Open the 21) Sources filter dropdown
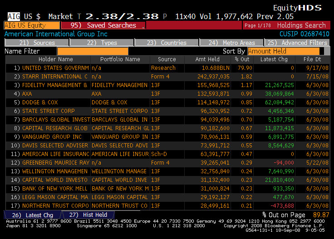334x239 pixels. tap(37, 43)
